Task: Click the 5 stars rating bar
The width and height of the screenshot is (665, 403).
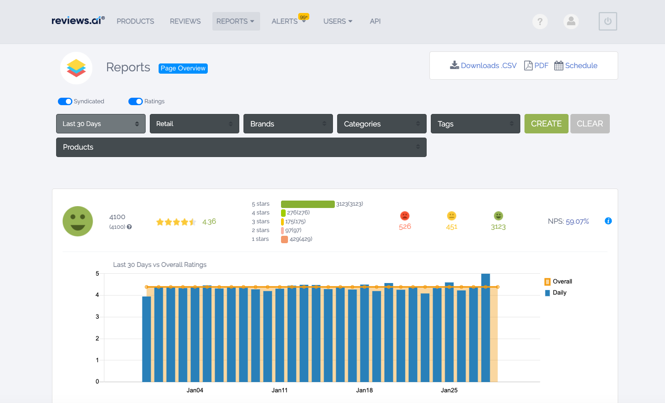Action: click(307, 204)
